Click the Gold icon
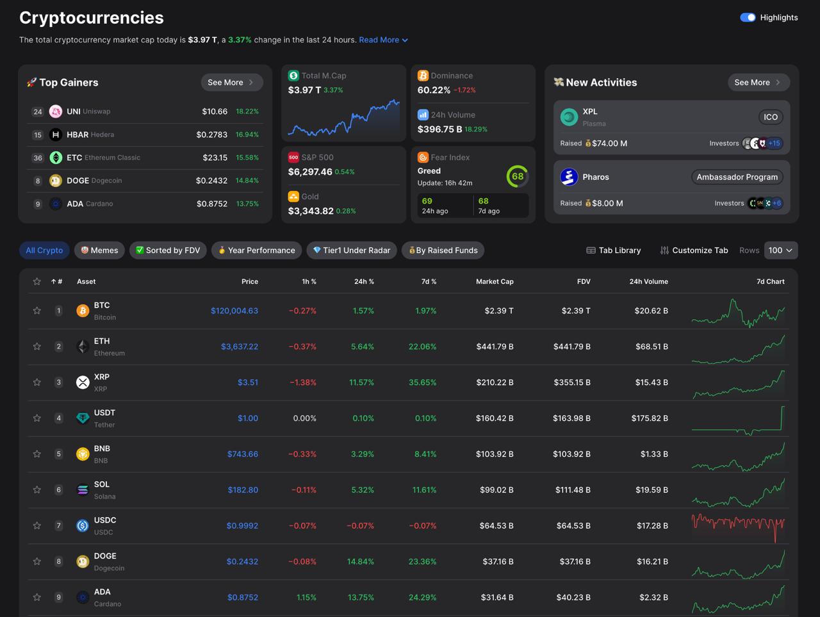820x617 pixels. [x=293, y=196]
